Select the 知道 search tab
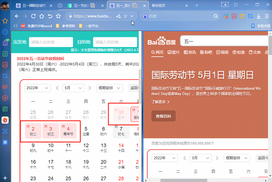The width and height of the screenshot is (272, 182). (239, 52)
